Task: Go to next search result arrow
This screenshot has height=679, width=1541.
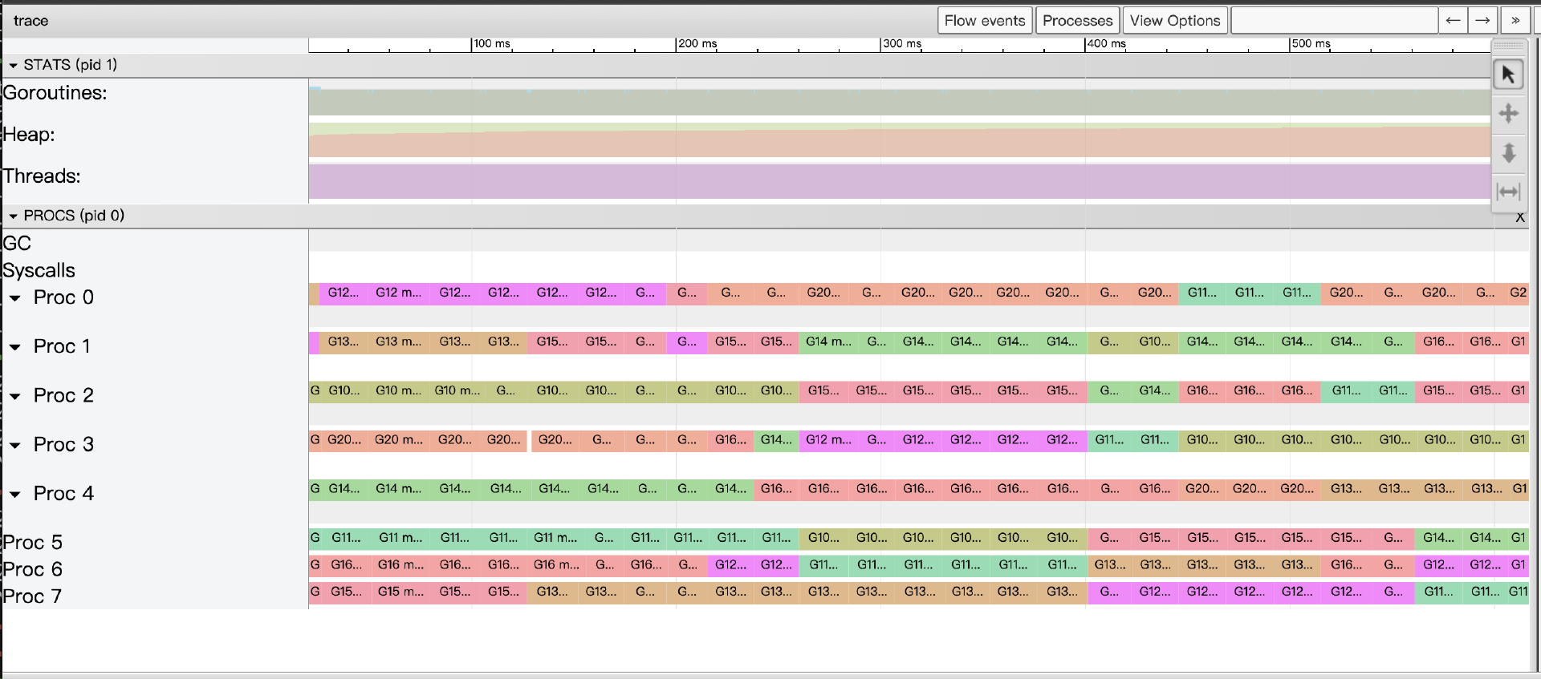Action: (x=1482, y=21)
